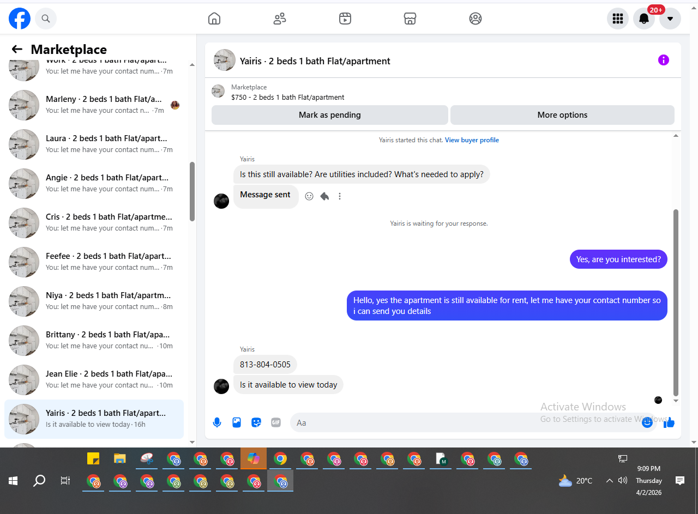This screenshot has height=514, width=698.
Task: Click the chat messages scrollbar thumb
Action: [x=676, y=303]
